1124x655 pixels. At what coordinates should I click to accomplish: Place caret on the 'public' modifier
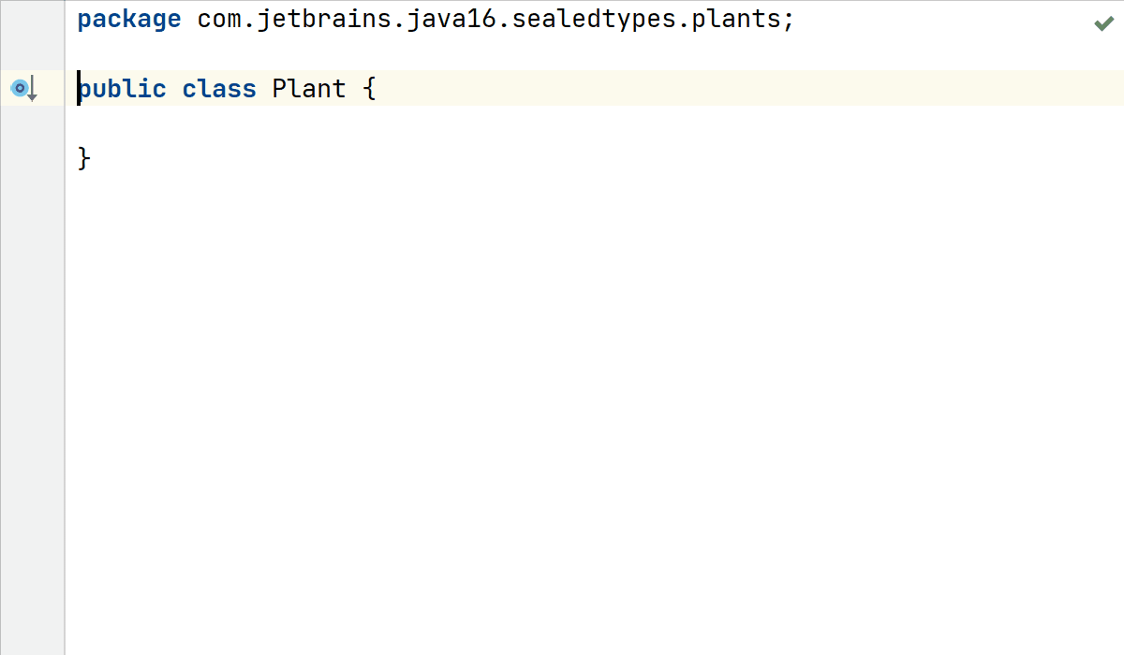122,89
